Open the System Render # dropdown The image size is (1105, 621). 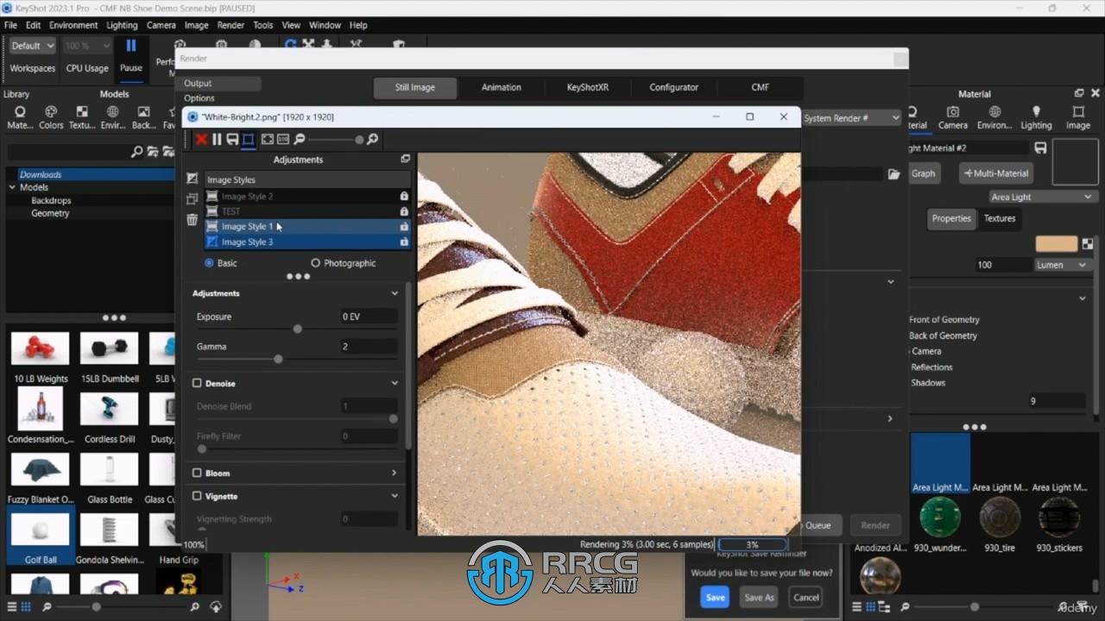[x=852, y=118]
